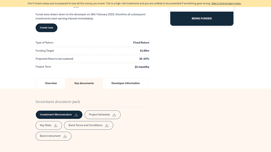271x152 pixels.
Task: Download the Project Schedule document
Action: tap(102, 115)
